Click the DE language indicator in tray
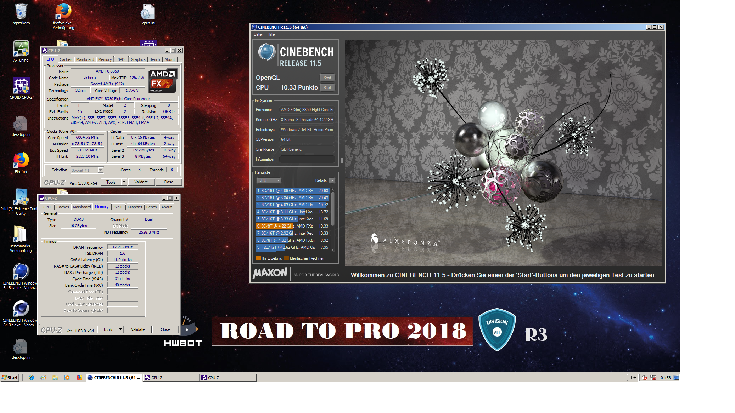Image resolution: width=735 pixels, height=413 pixels. [633, 378]
